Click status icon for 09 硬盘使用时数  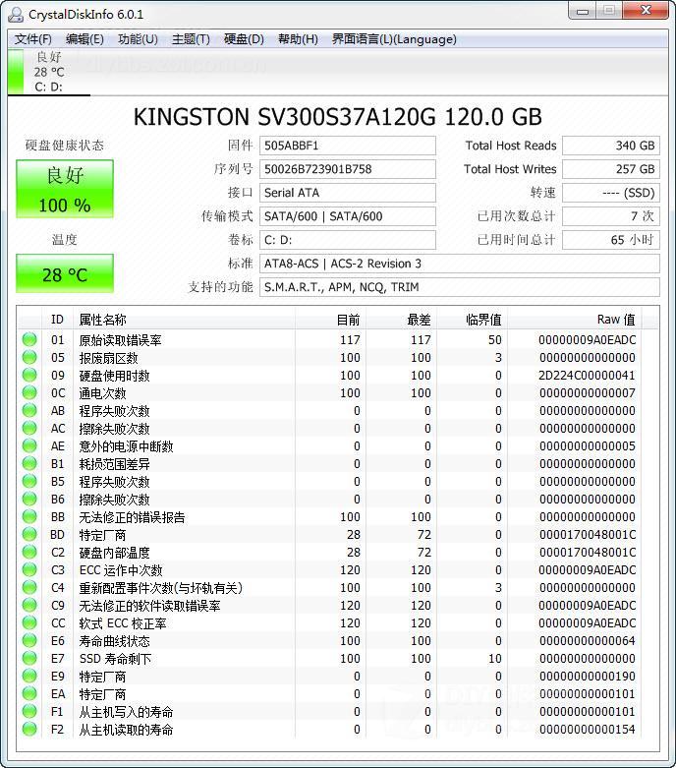pos(29,375)
